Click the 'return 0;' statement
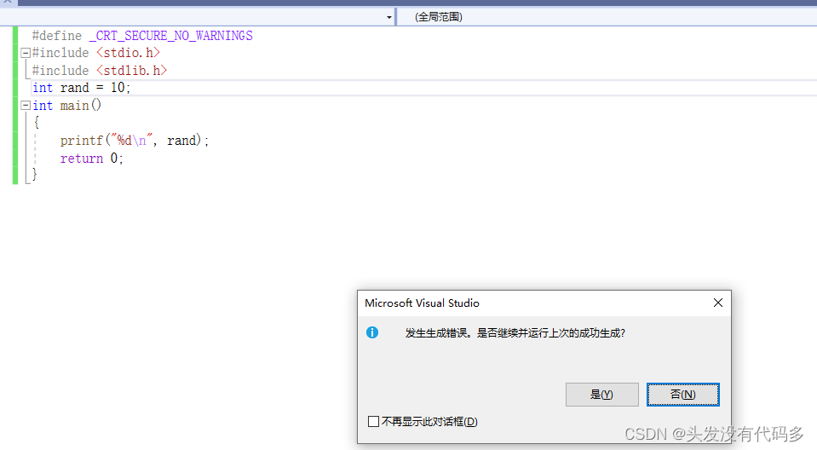 coord(92,158)
